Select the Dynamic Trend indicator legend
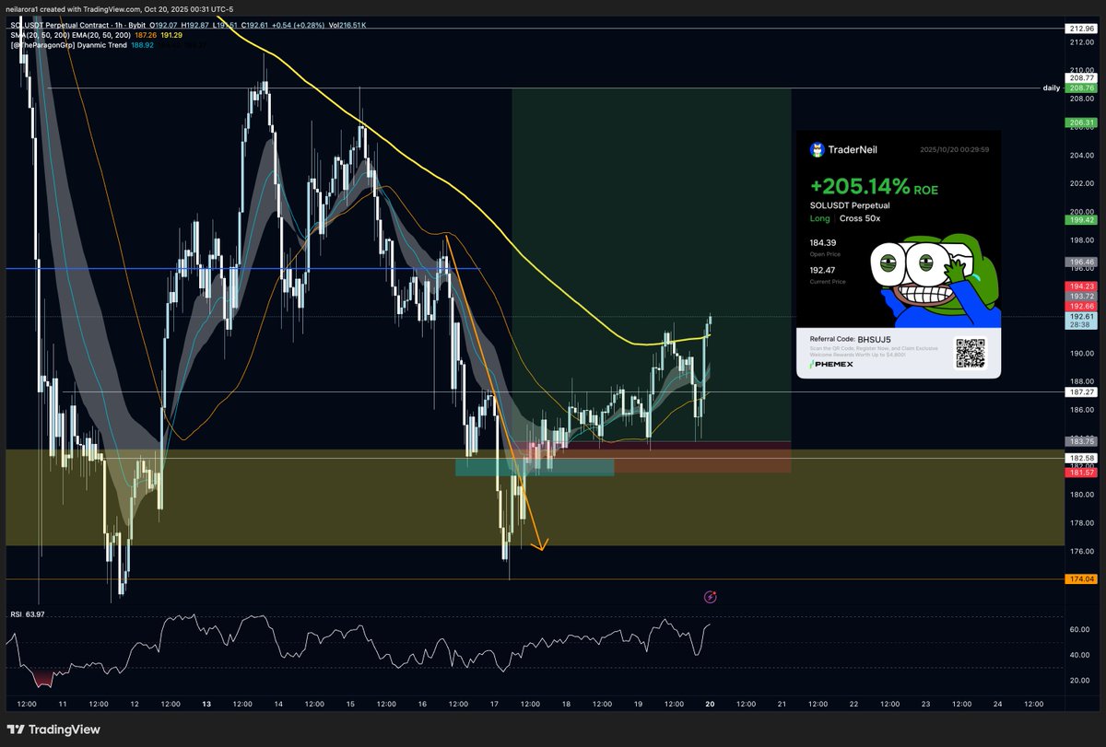1106x747 pixels. 70,43
